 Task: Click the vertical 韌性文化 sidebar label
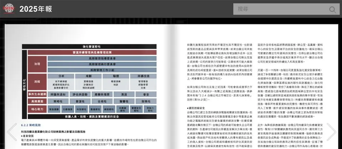(x=25, y=84)
